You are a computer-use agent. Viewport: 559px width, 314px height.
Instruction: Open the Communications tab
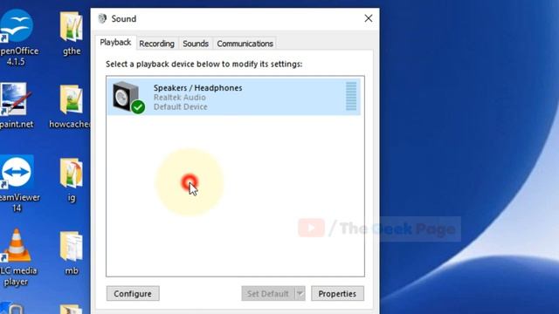point(245,44)
